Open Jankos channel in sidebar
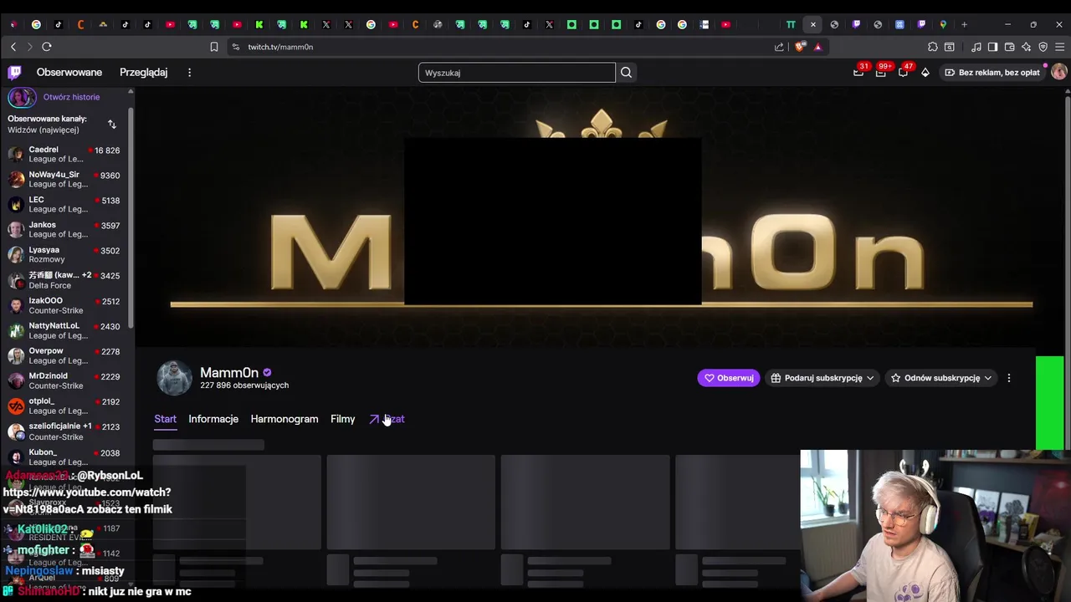The image size is (1071, 602). tap(64, 229)
